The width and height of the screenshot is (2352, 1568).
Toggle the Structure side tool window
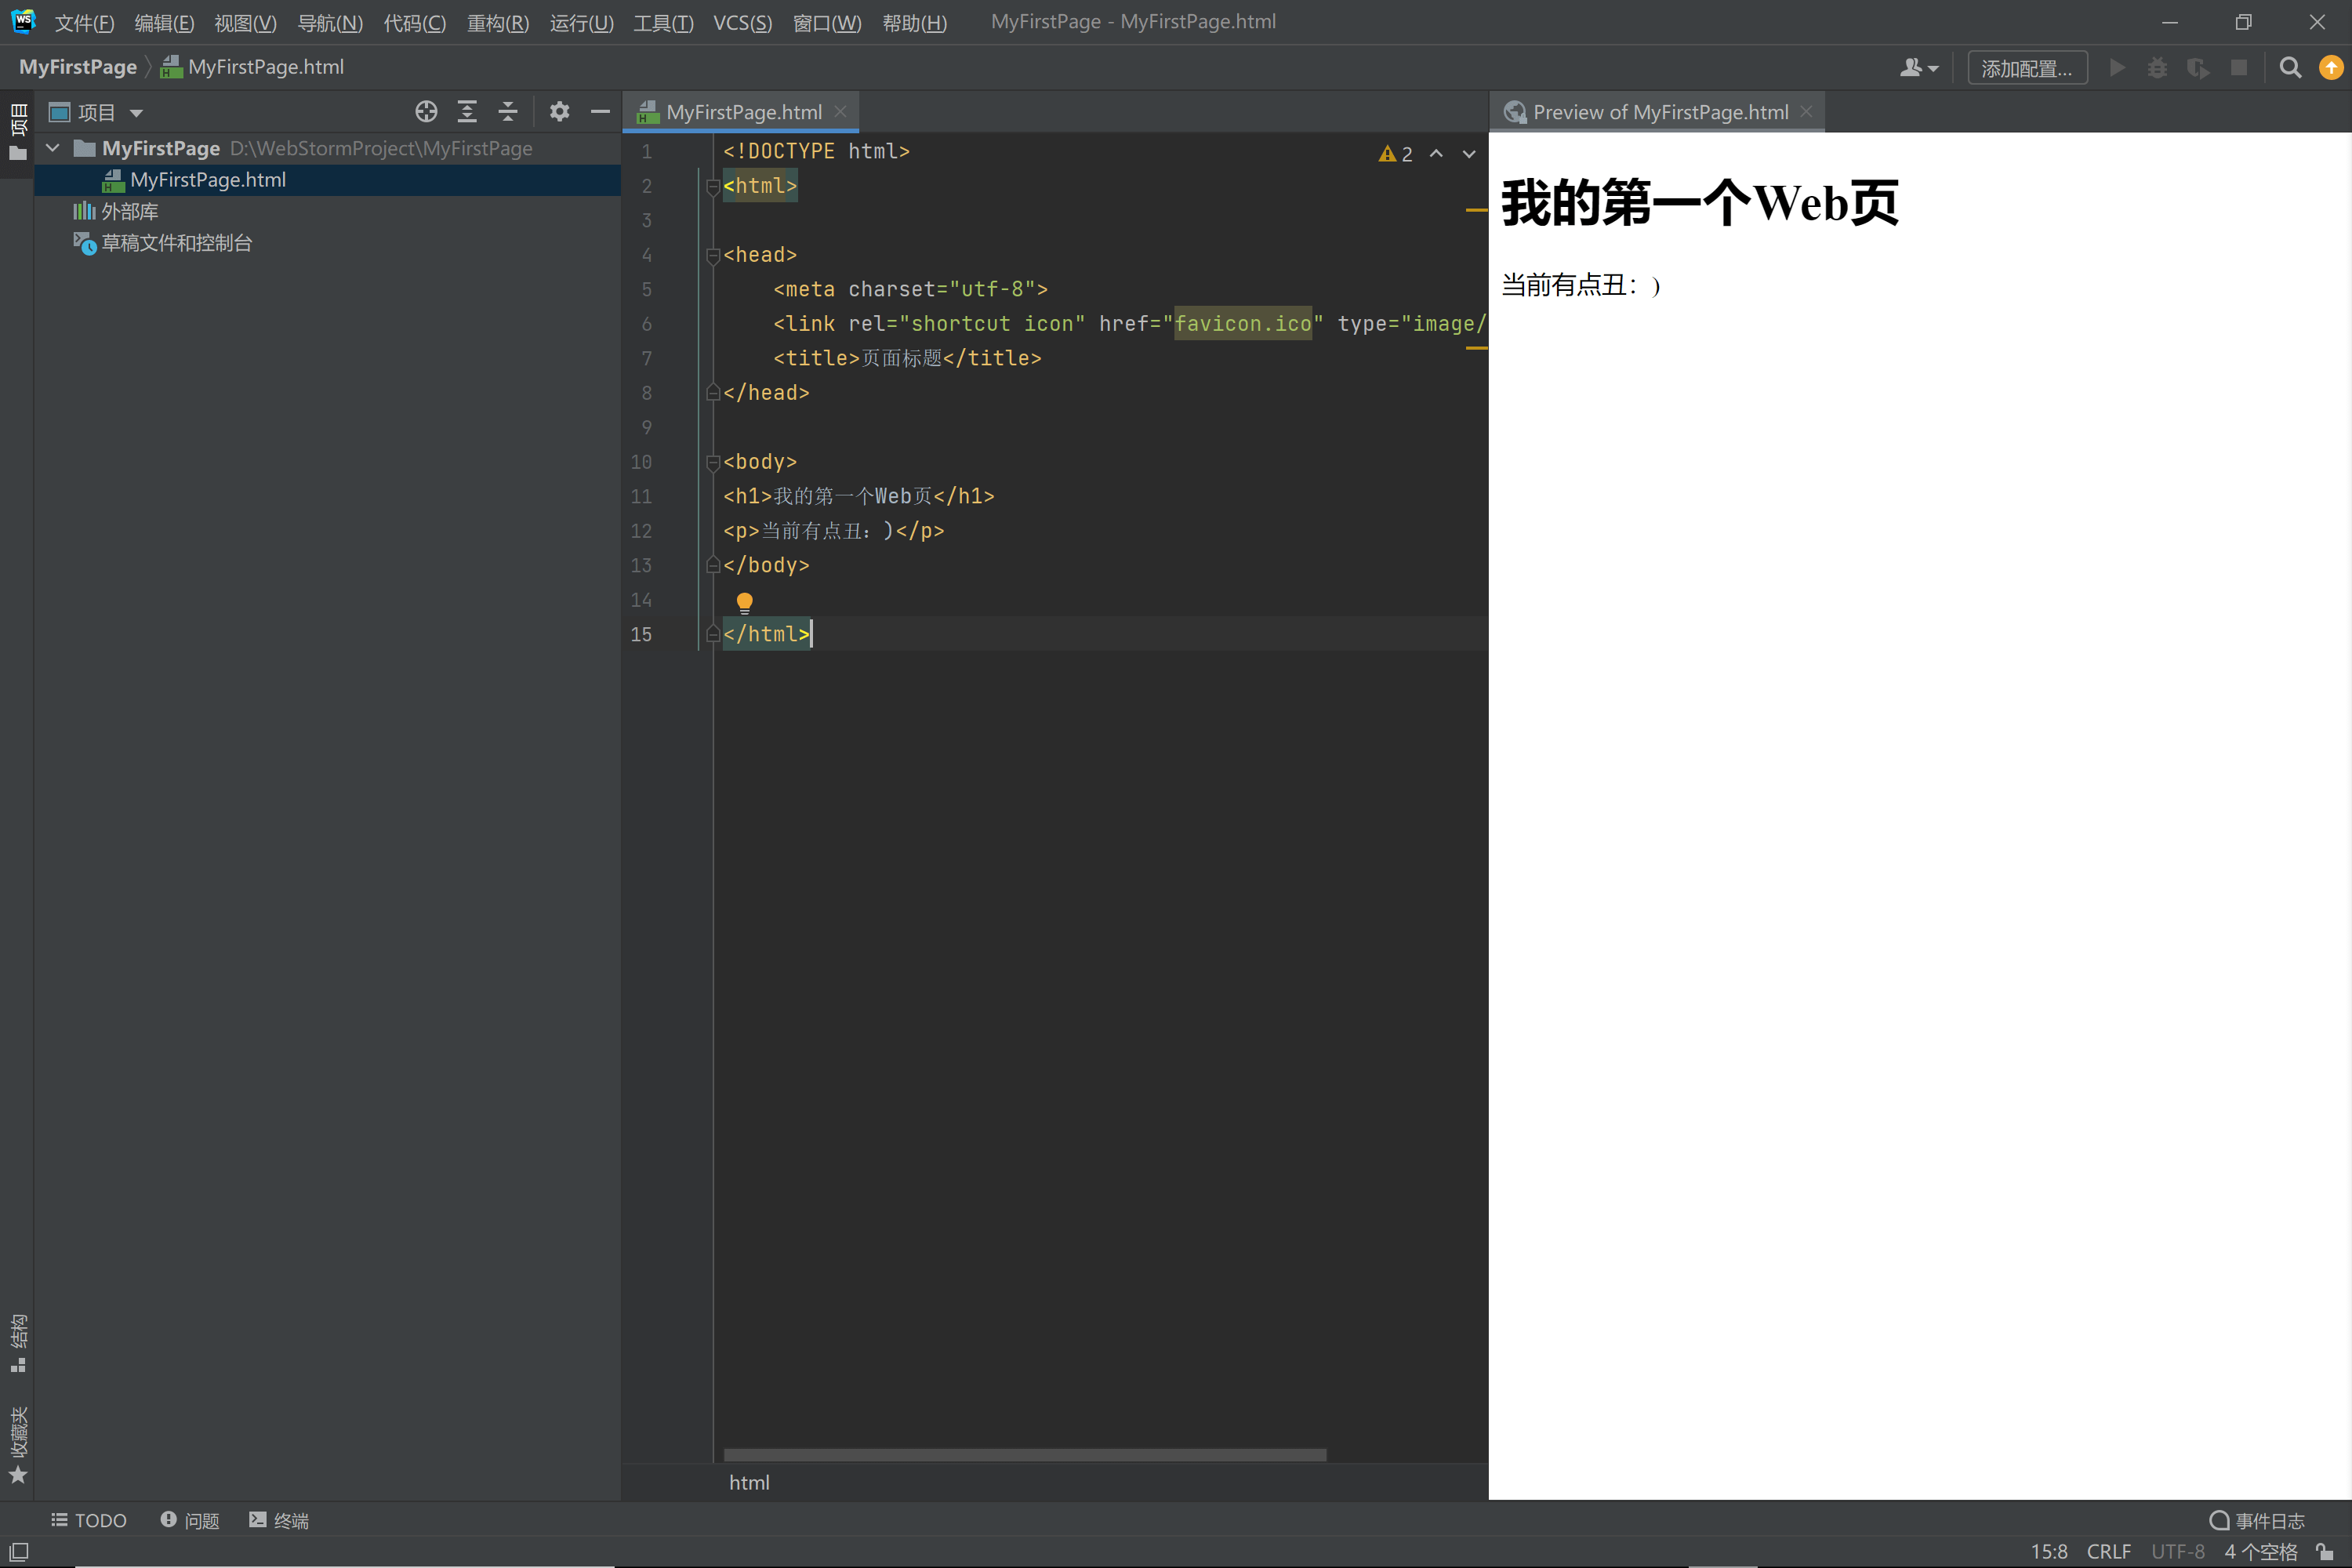18,1342
